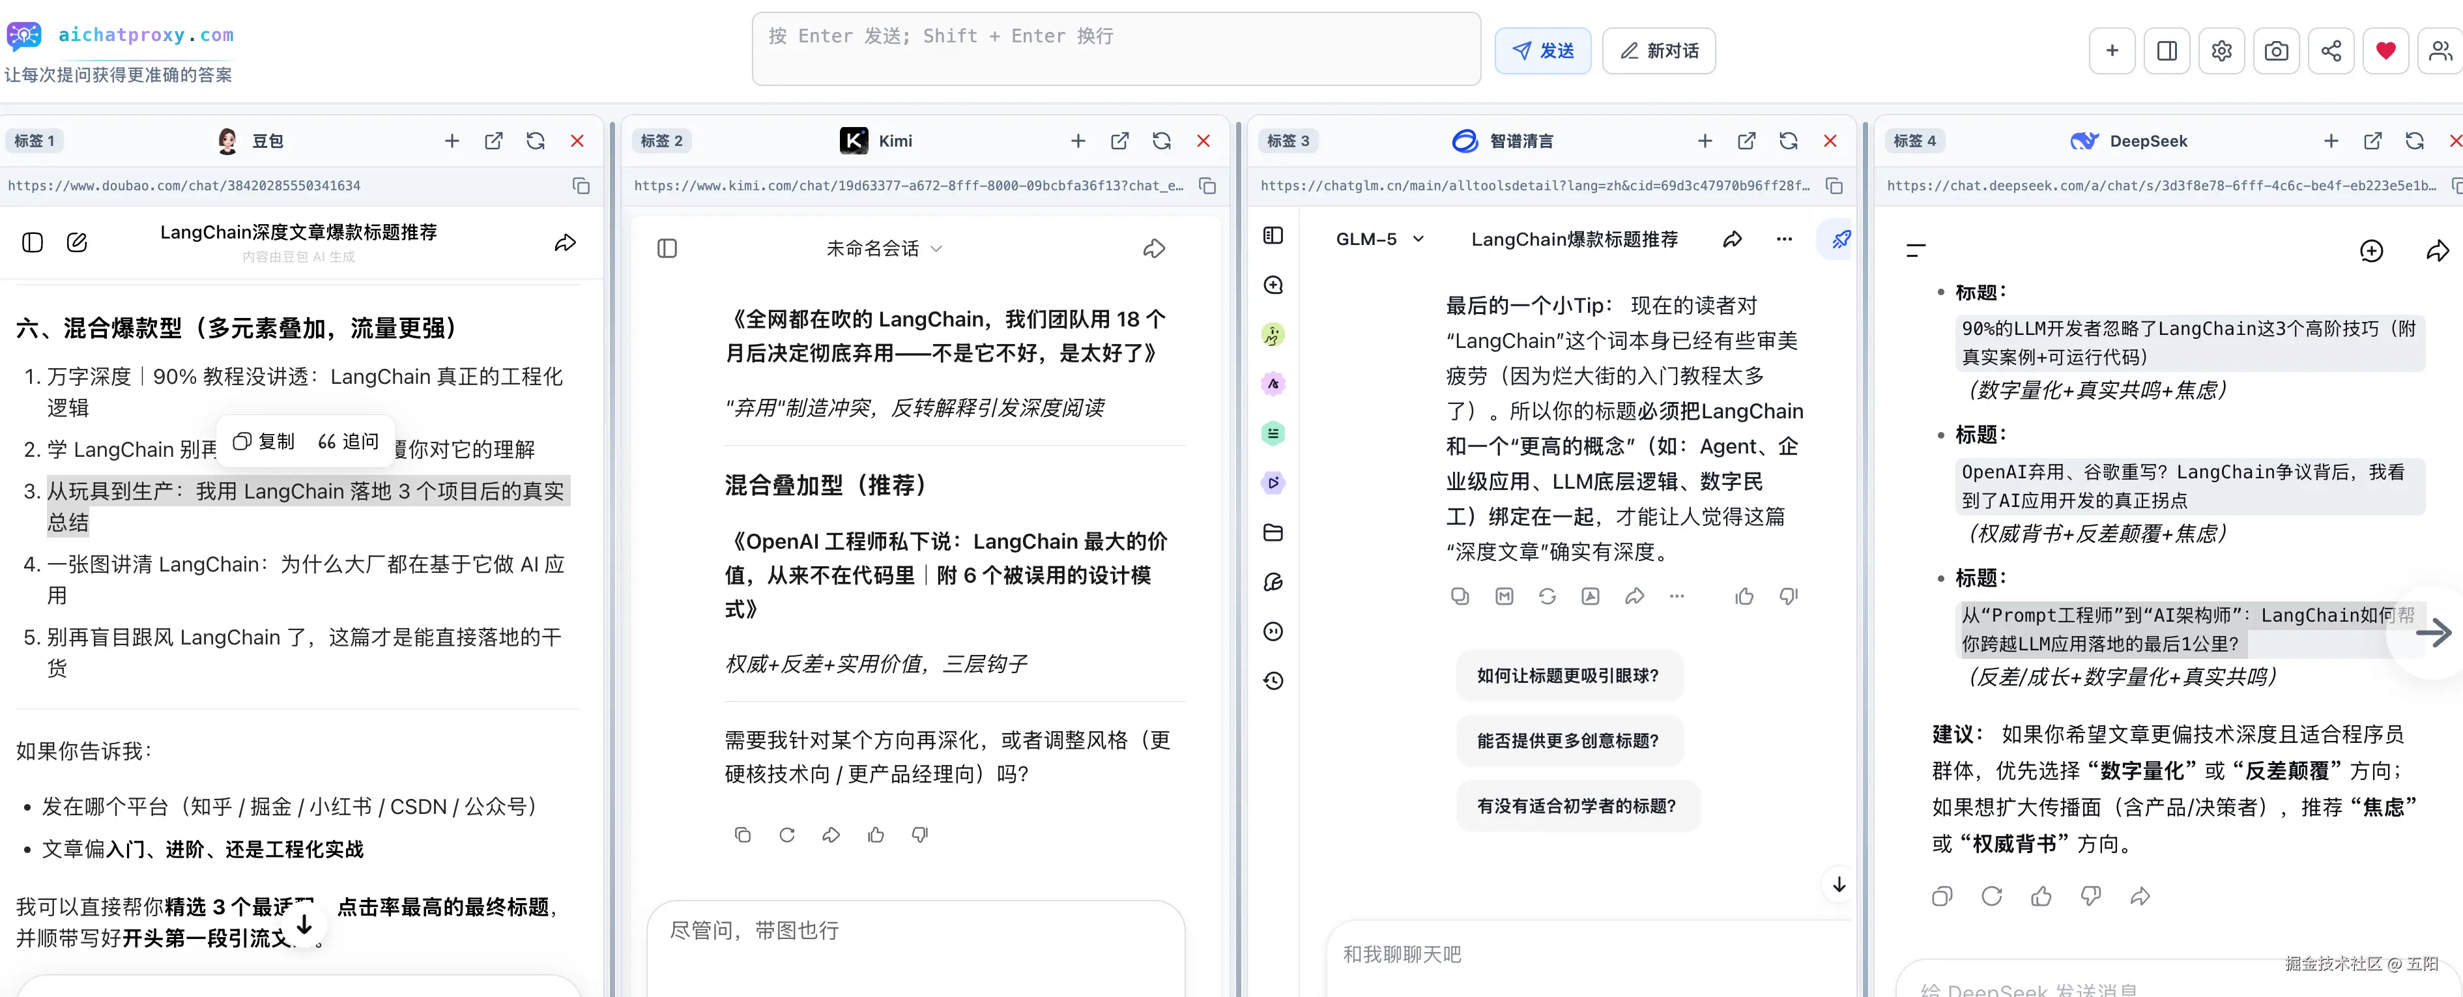Click the camera screenshot icon in top toolbar
The image size is (2463, 997).
click(2275, 51)
